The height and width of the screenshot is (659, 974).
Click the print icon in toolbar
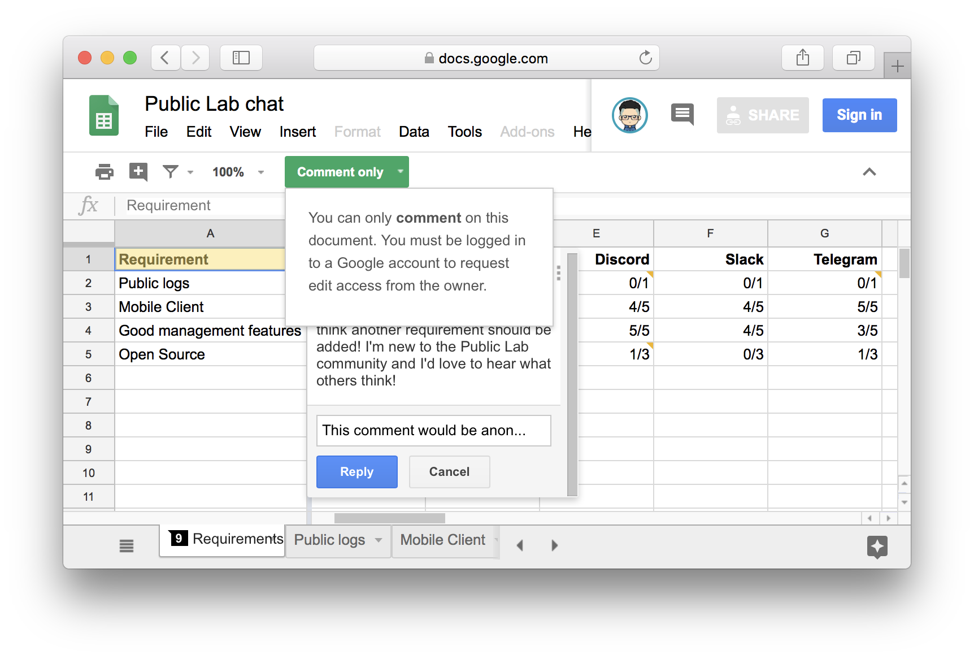click(x=105, y=171)
